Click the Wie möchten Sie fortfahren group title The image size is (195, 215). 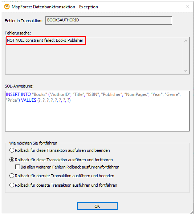coord(33,143)
